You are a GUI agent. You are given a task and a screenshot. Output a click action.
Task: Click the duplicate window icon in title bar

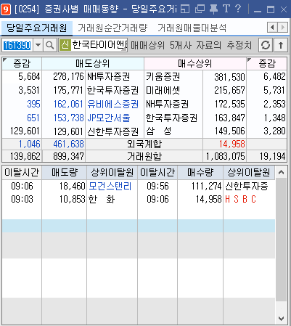click(200, 9)
